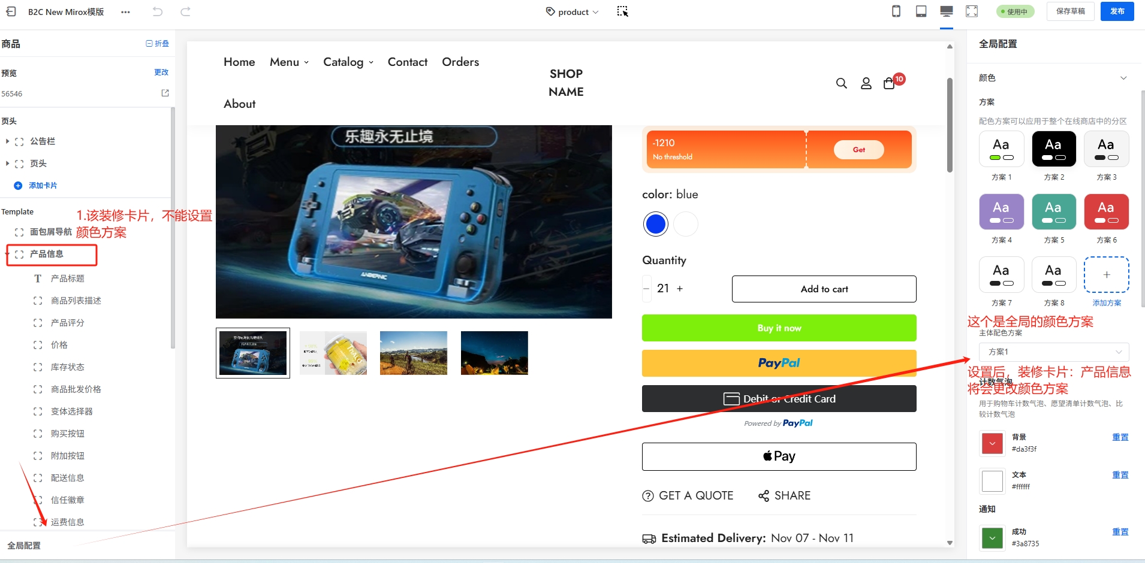Click the redo arrow in top toolbar

(186, 11)
